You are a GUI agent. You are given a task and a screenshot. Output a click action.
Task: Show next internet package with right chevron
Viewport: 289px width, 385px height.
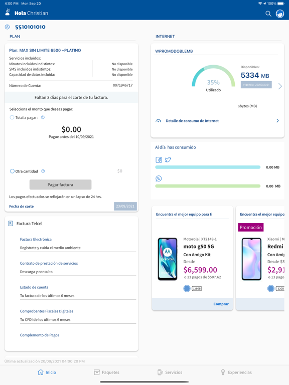(280, 86)
